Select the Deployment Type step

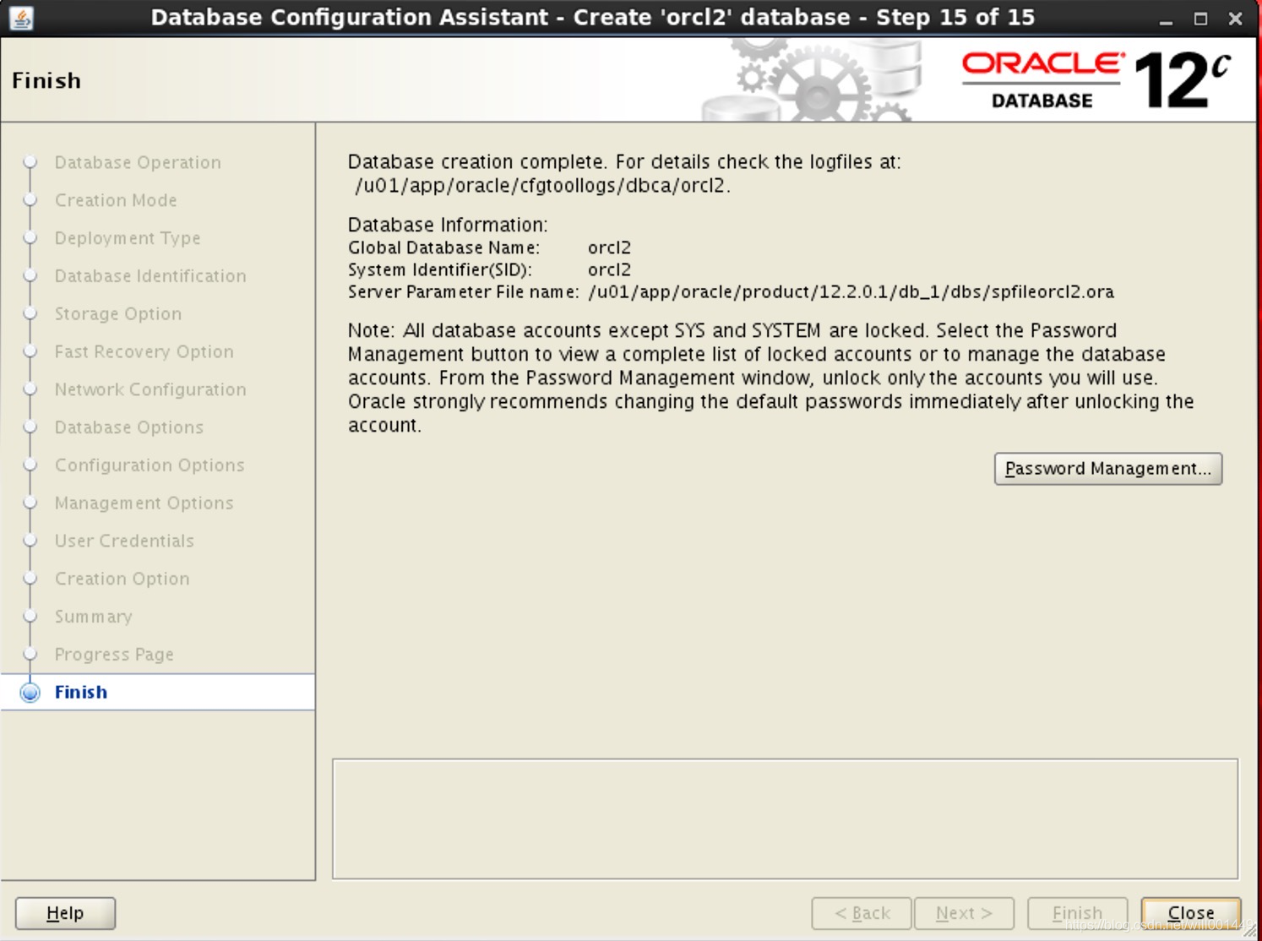[x=128, y=238]
